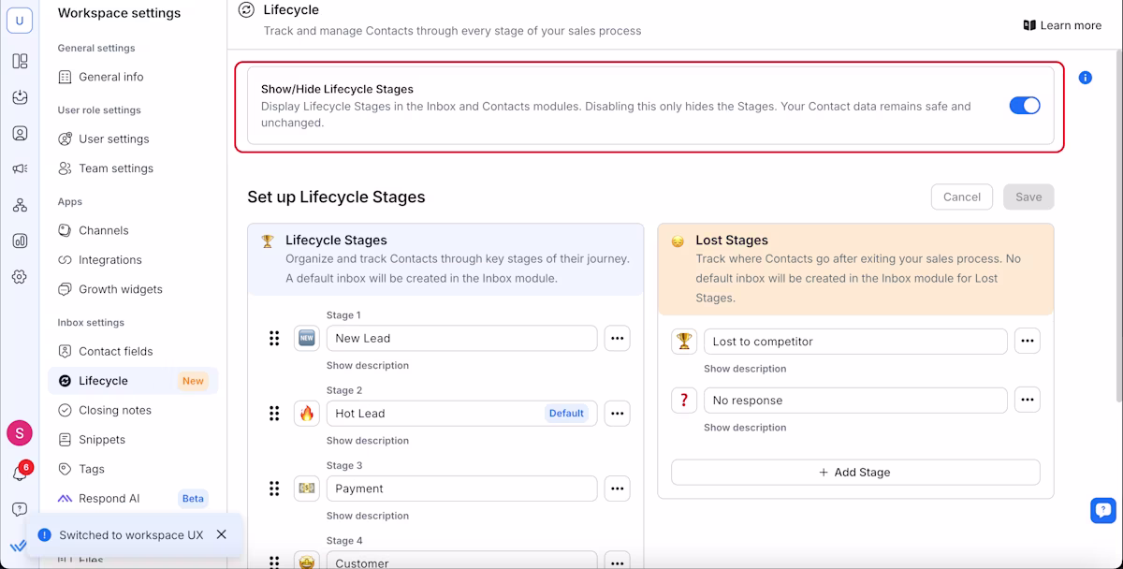Viewport: 1123px width, 569px height.
Task: Click the Cancel button
Action: tap(962, 197)
